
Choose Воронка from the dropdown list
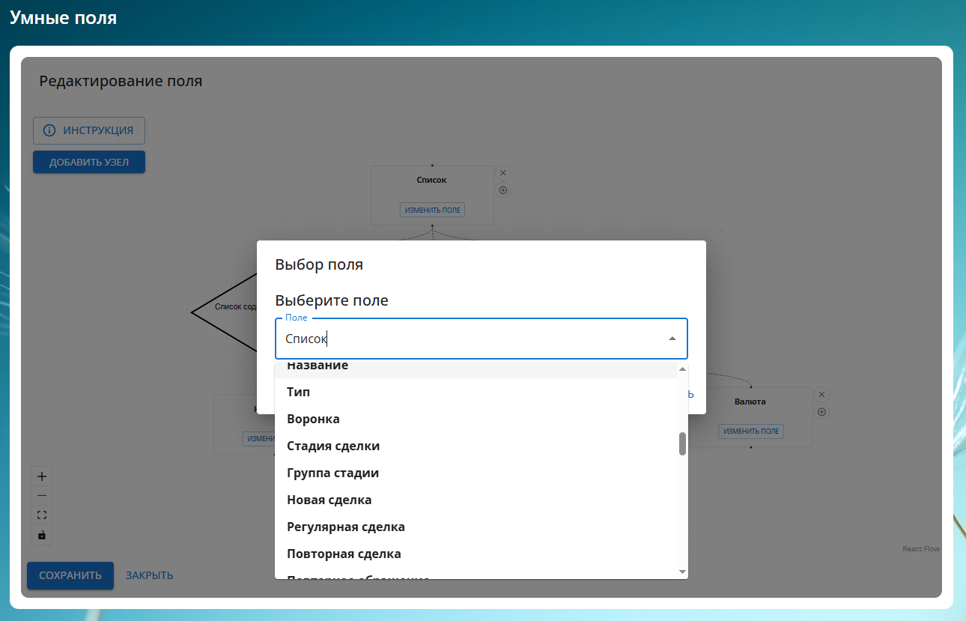[x=313, y=419]
